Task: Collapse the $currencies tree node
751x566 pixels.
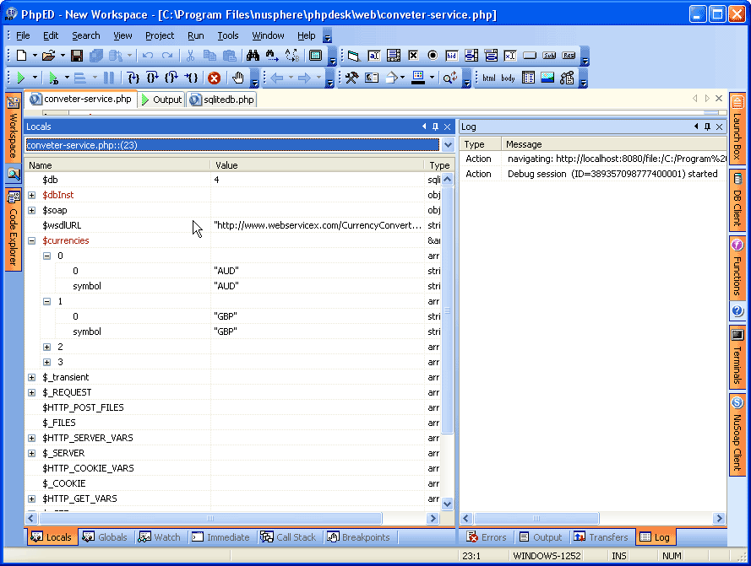Action: [32, 240]
